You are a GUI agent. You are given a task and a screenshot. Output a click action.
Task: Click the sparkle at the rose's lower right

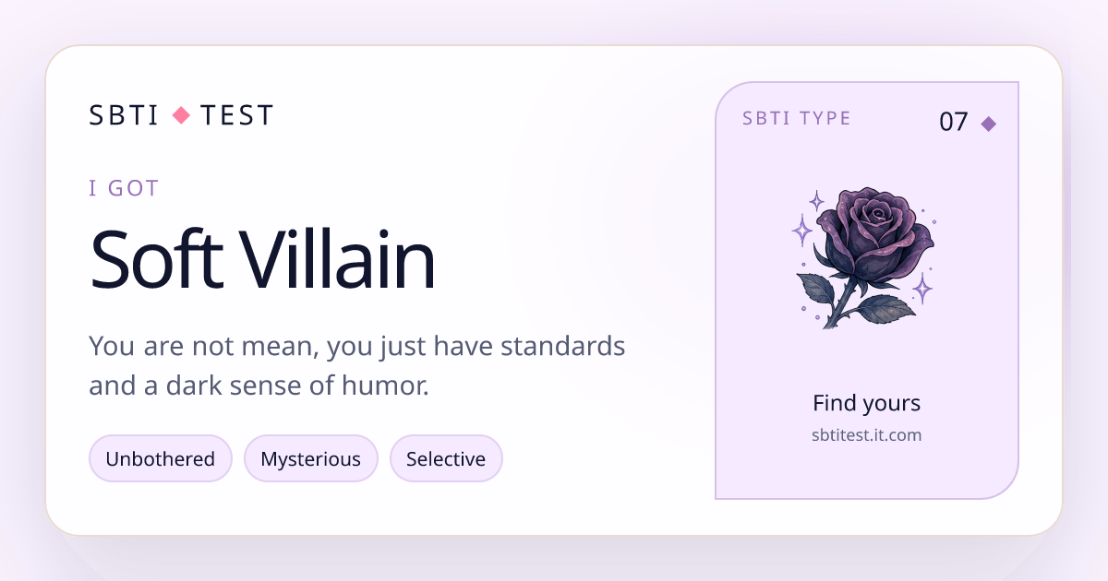tap(921, 288)
